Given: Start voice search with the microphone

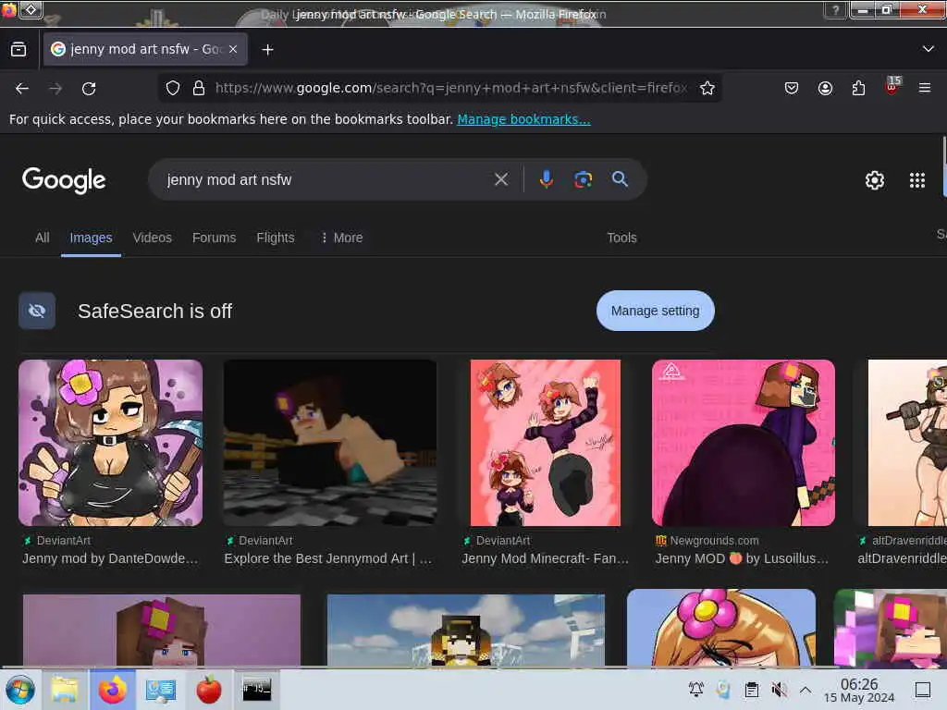Looking at the screenshot, I should [x=546, y=179].
